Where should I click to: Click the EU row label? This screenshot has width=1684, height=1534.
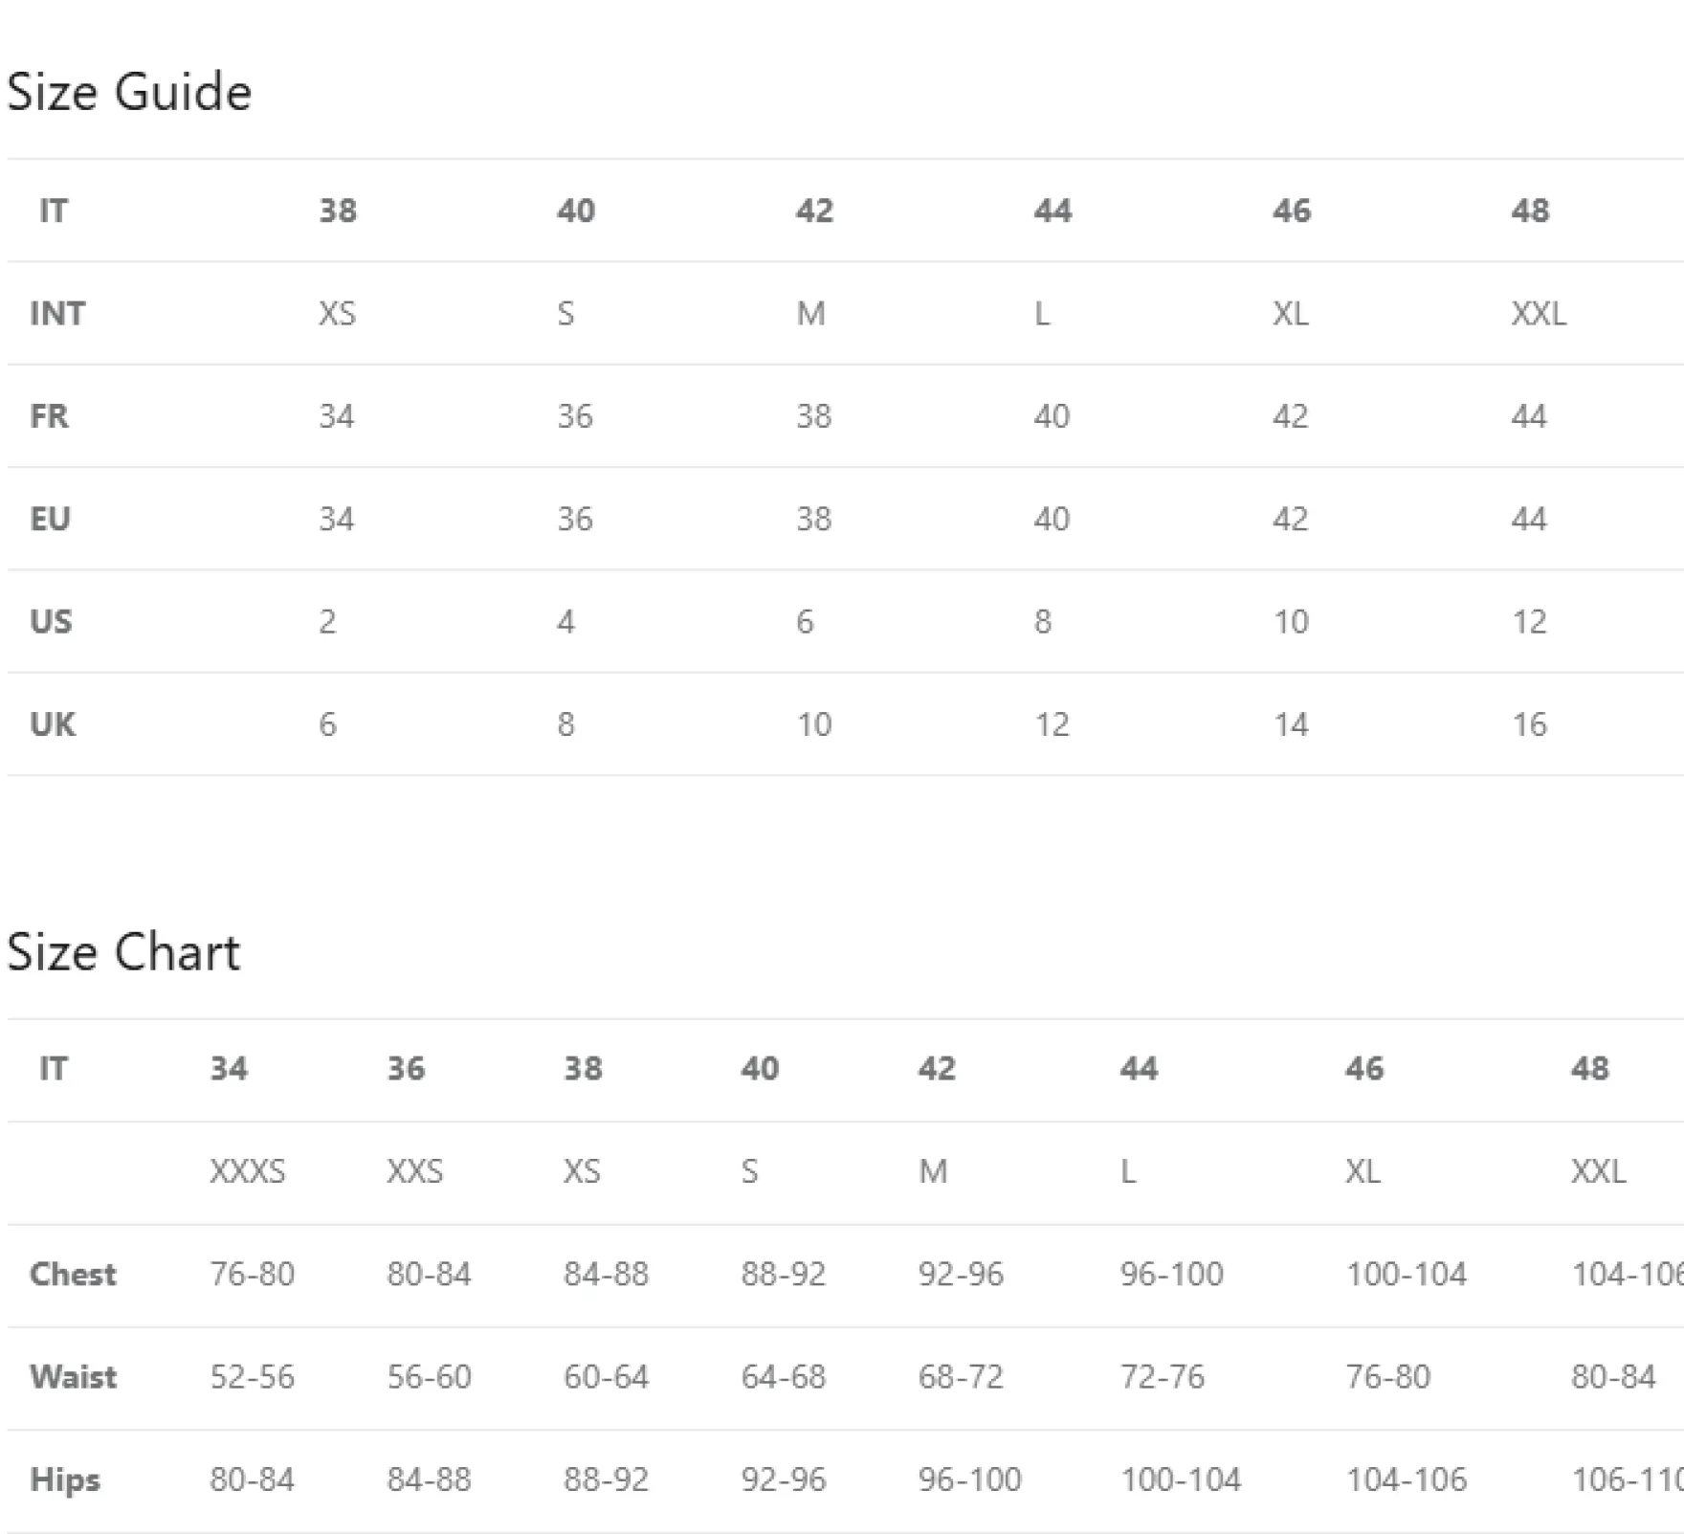point(51,519)
